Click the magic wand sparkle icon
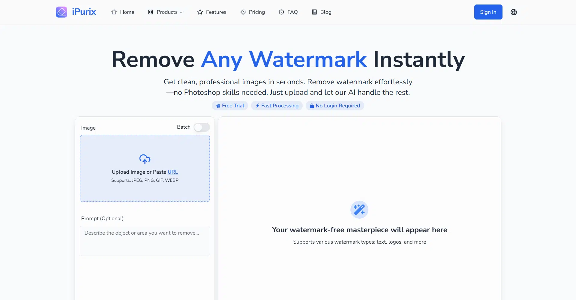This screenshot has height=300, width=576. point(359,209)
